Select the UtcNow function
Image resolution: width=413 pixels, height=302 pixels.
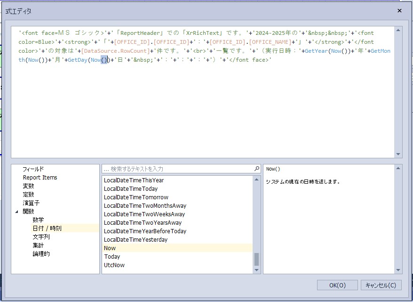pos(114,265)
